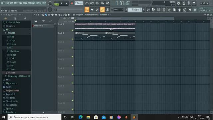213x120 pixels.
Task: Select Pattern 1 in the picker panel
Action: point(43,26)
